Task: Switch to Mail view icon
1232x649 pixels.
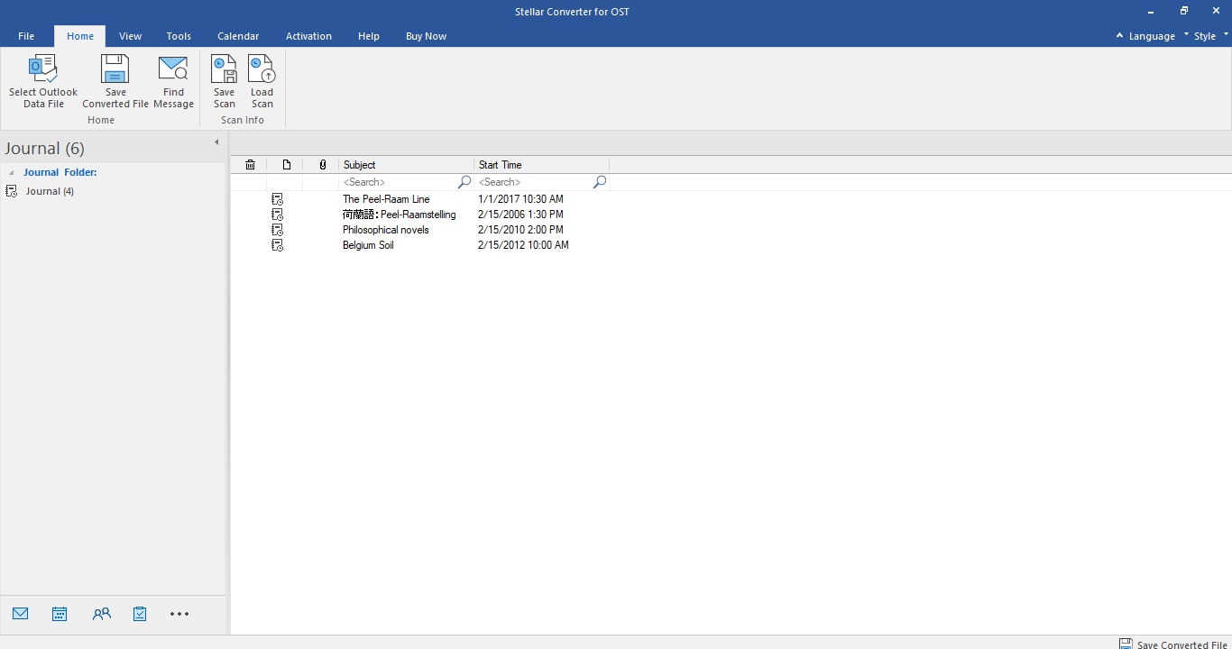Action: point(21,614)
